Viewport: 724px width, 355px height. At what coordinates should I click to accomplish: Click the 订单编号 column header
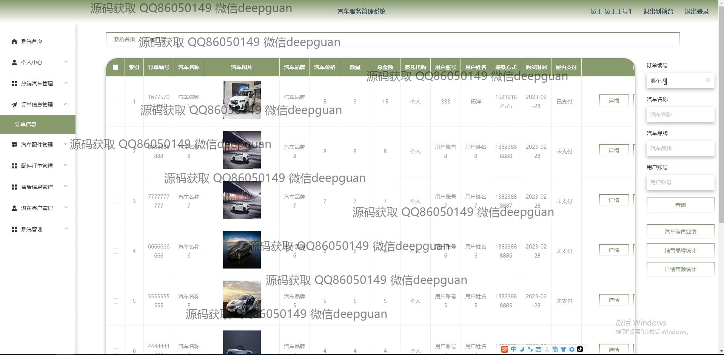tap(159, 67)
